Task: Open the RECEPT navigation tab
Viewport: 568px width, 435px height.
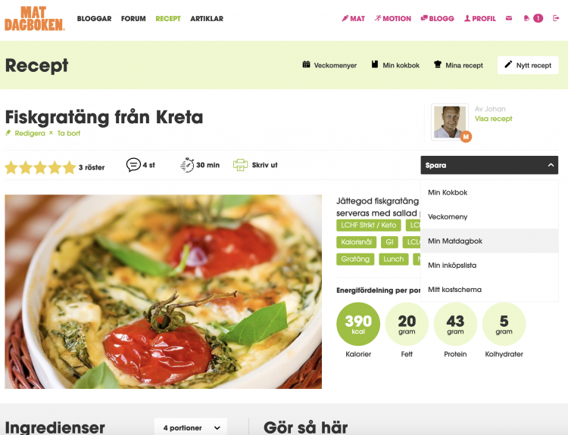Action: coord(168,18)
